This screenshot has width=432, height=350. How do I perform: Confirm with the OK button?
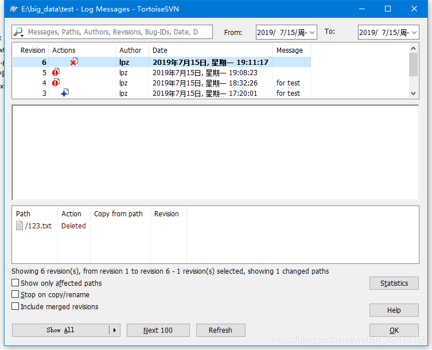point(394,330)
